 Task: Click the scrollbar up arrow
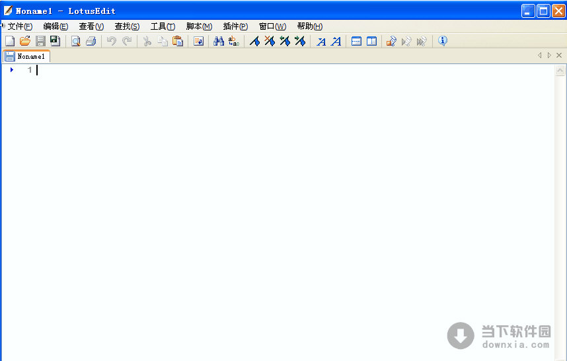(x=560, y=70)
